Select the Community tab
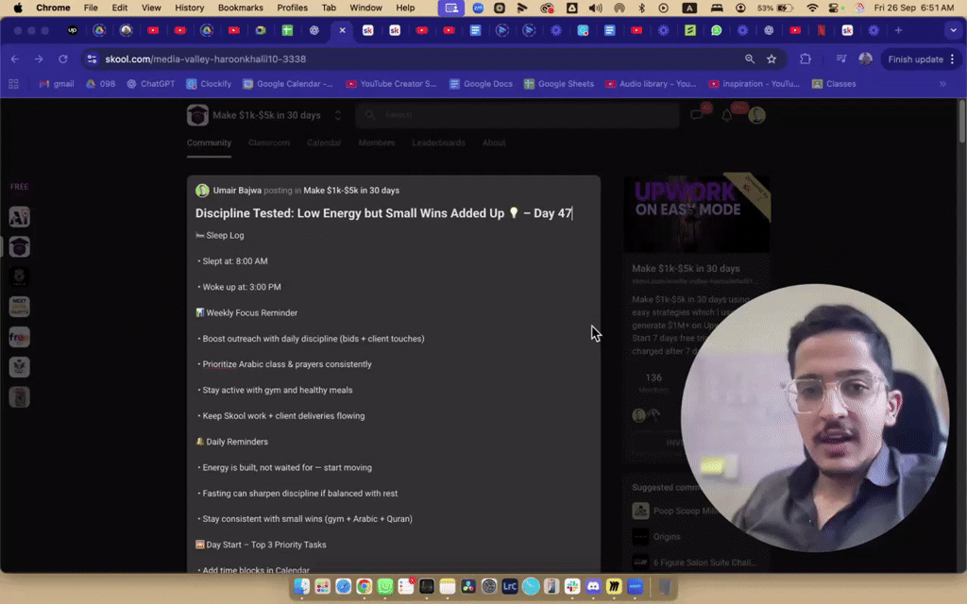Viewport: 967px width, 604px height. [209, 143]
